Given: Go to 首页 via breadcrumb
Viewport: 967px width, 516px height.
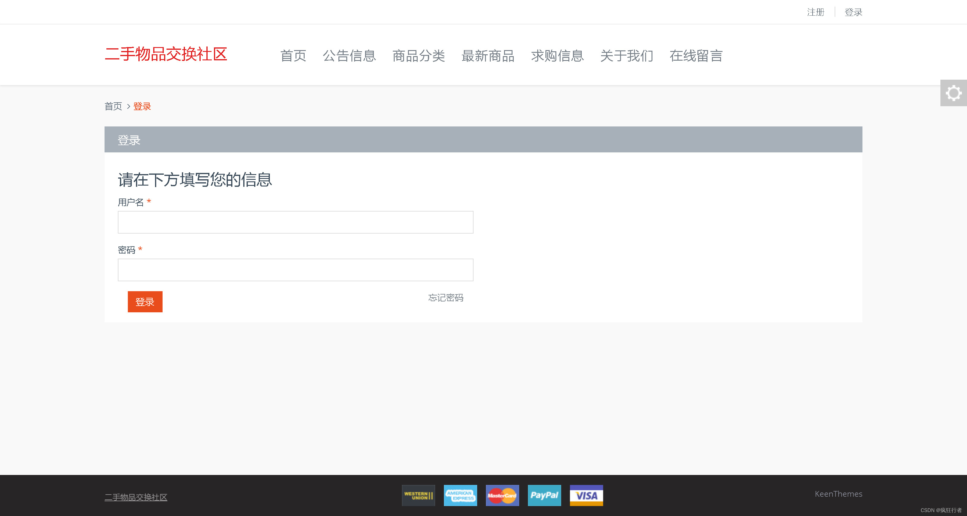Looking at the screenshot, I should pyautogui.click(x=113, y=107).
